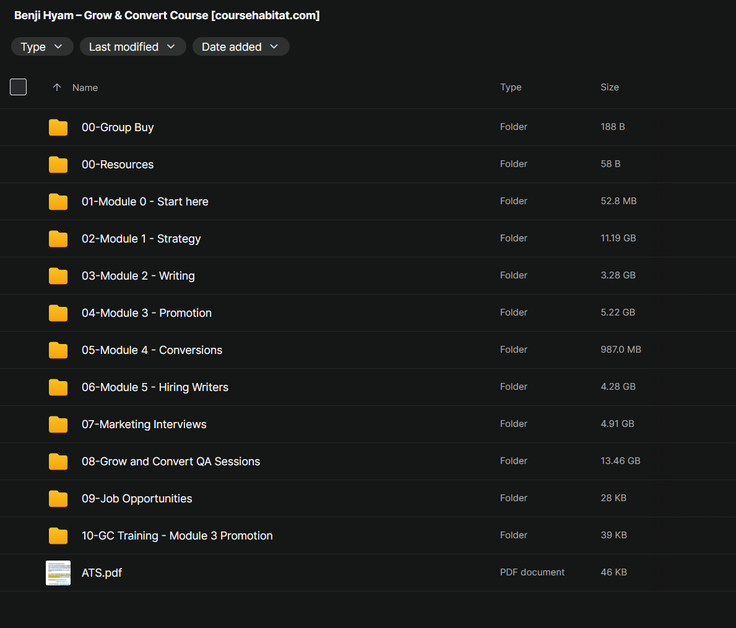The image size is (736, 628).
Task: Expand the Last modified filter
Action: click(132, 47)
